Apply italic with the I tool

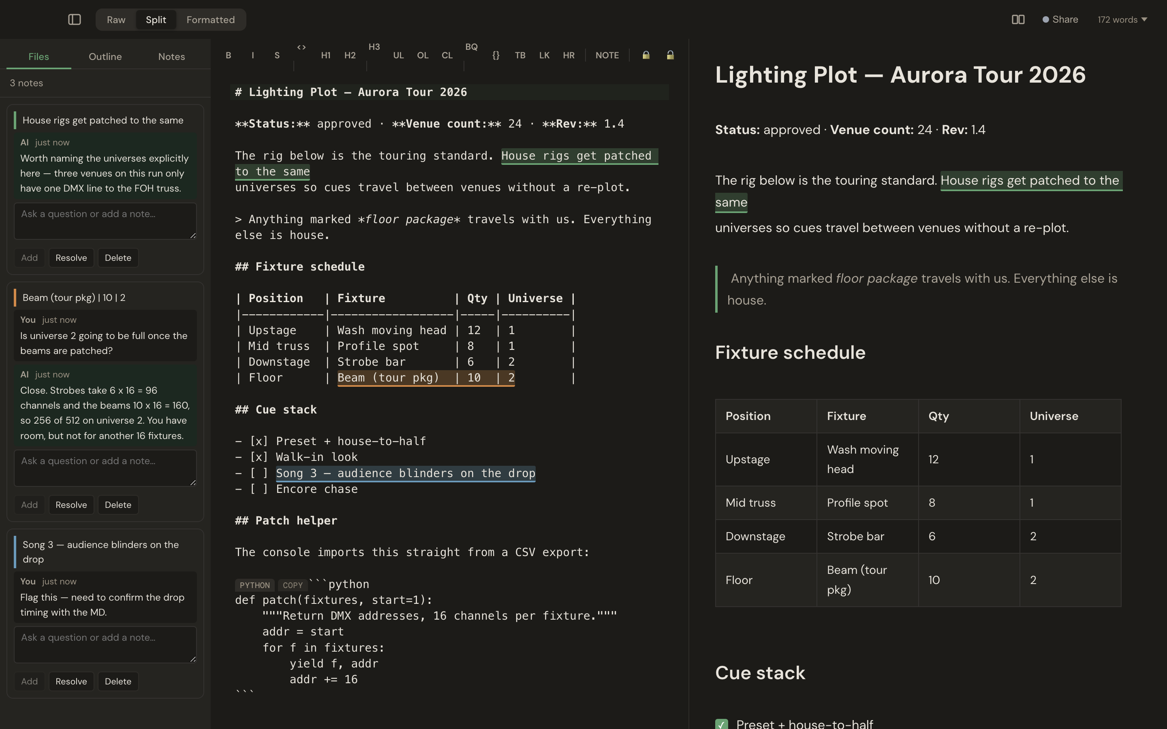pyautogui.click(x=253, y=55)
